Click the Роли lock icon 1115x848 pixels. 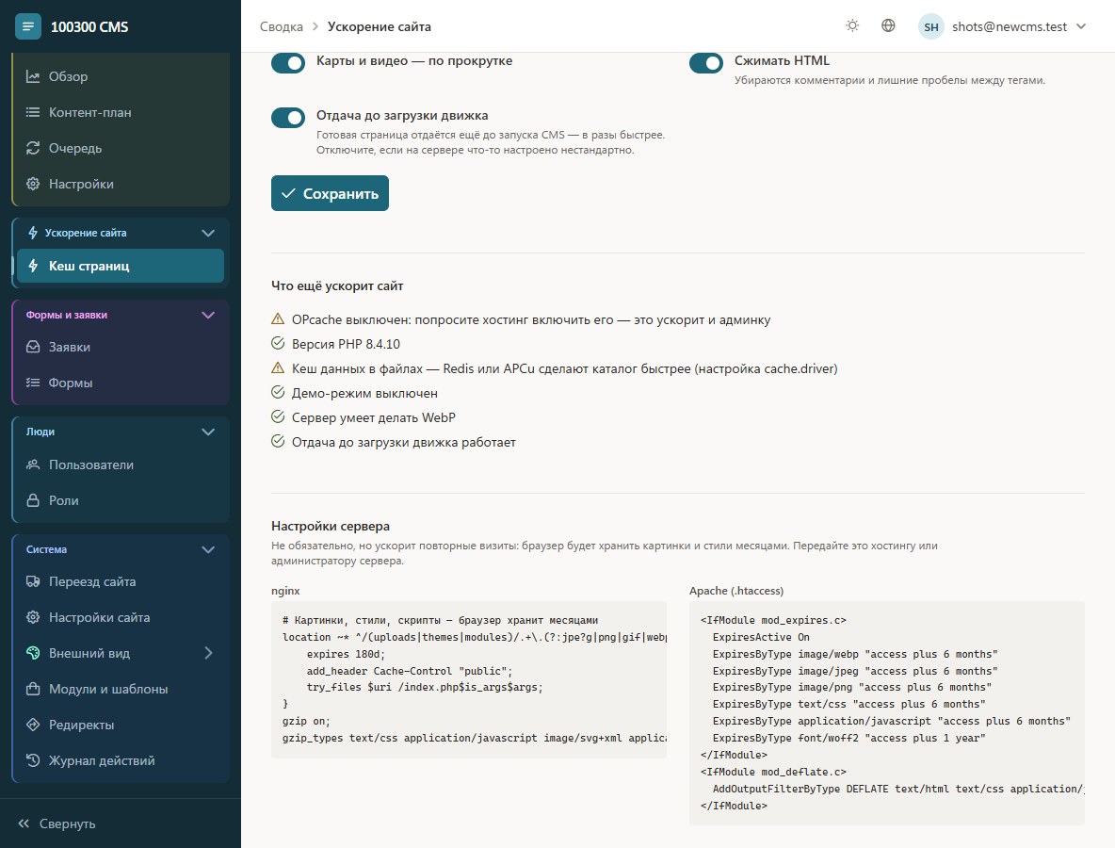pos(33,500)
